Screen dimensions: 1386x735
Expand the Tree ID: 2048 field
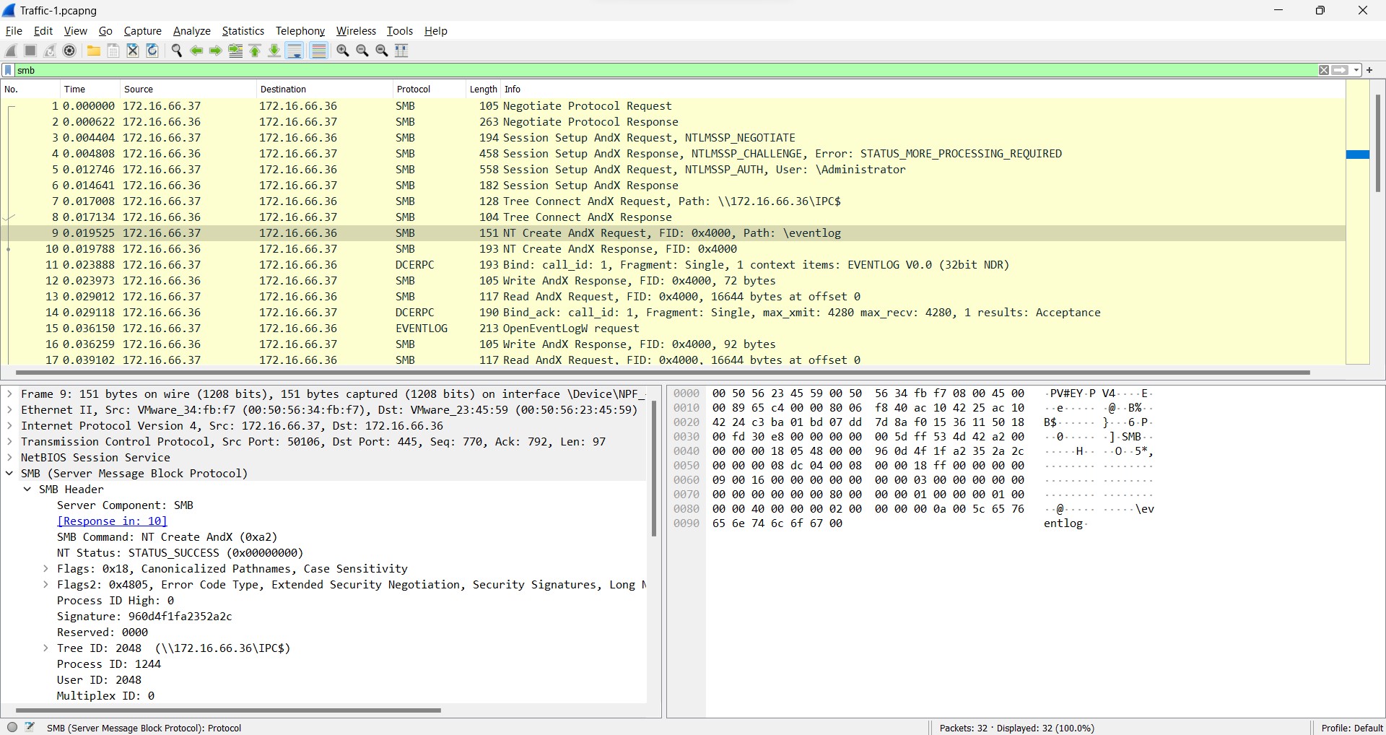pos(45,648)
